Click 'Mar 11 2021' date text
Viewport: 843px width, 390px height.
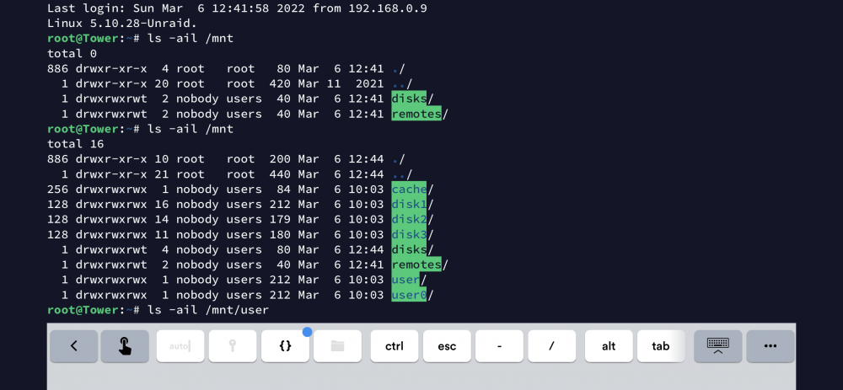(341, 83)
